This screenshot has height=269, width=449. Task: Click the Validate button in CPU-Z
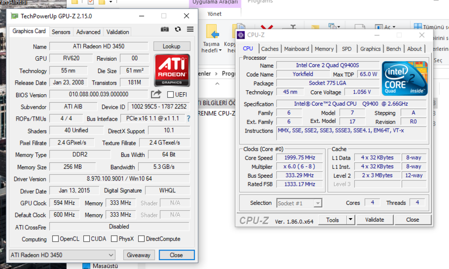375,220
